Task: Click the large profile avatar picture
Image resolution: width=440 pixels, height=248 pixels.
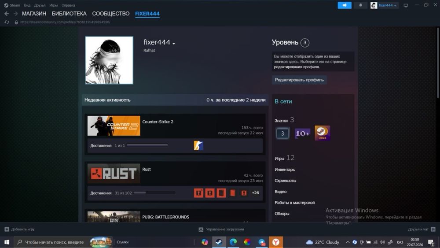Action: (109, 60)
